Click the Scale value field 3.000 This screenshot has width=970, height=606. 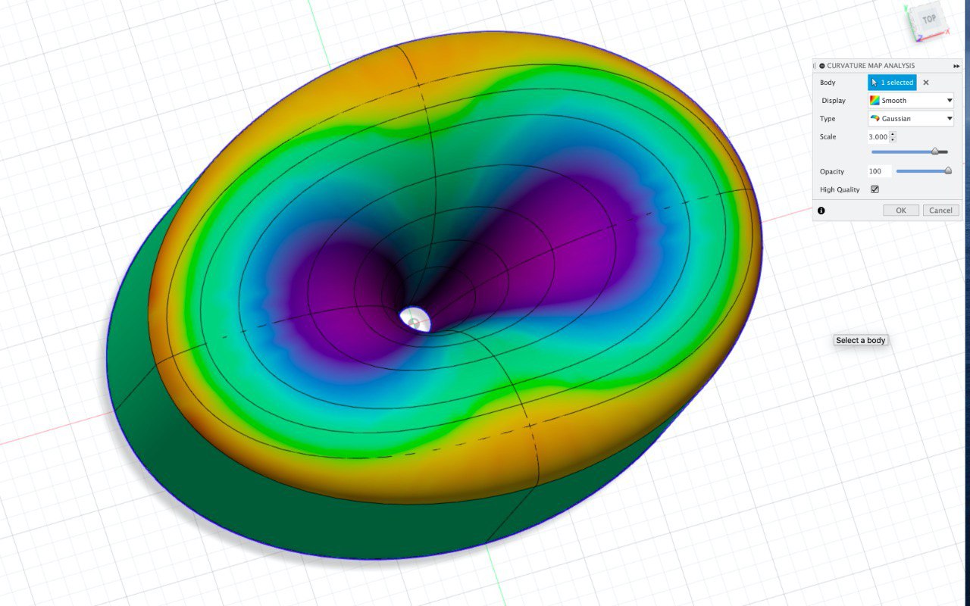tap(878, 137)
